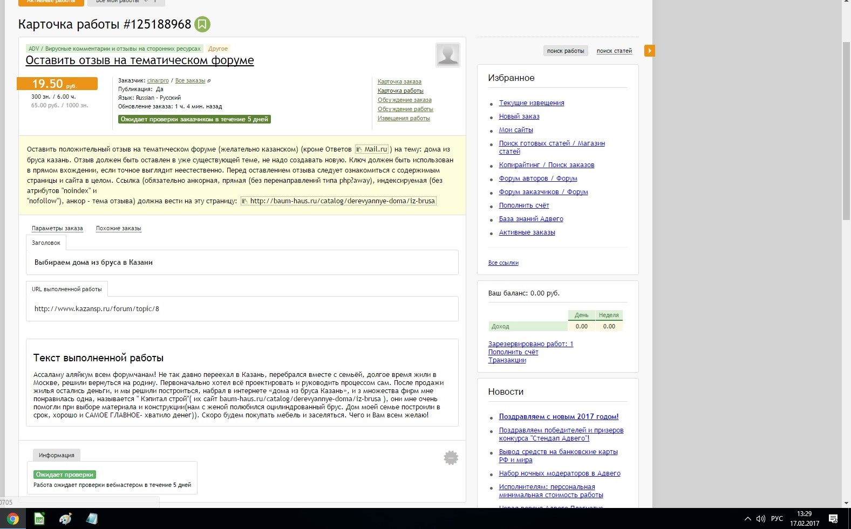Open the spreadsheet app in the taskbar

(39, 519)
